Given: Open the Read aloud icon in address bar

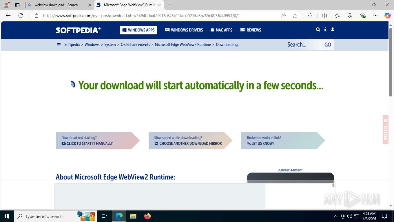Looking at the screenshot, I should point(283,16).
